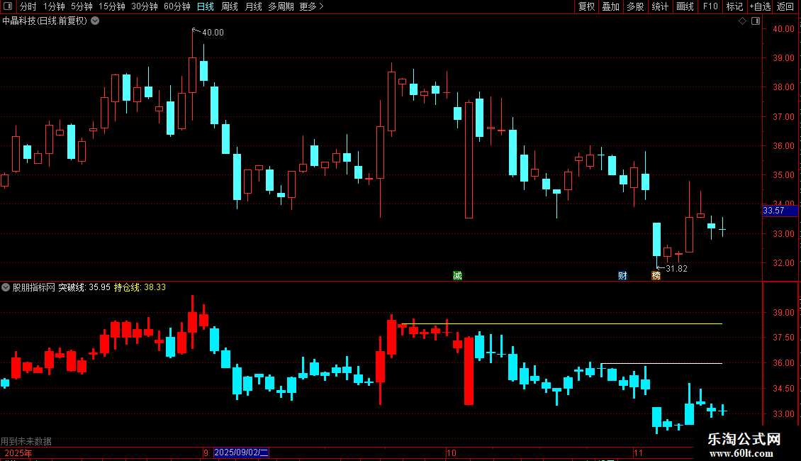The width and height of the screenshot is (801, 461).
Task: Click the panel layout icon at top-left
Action: click(x=8, y=6)
